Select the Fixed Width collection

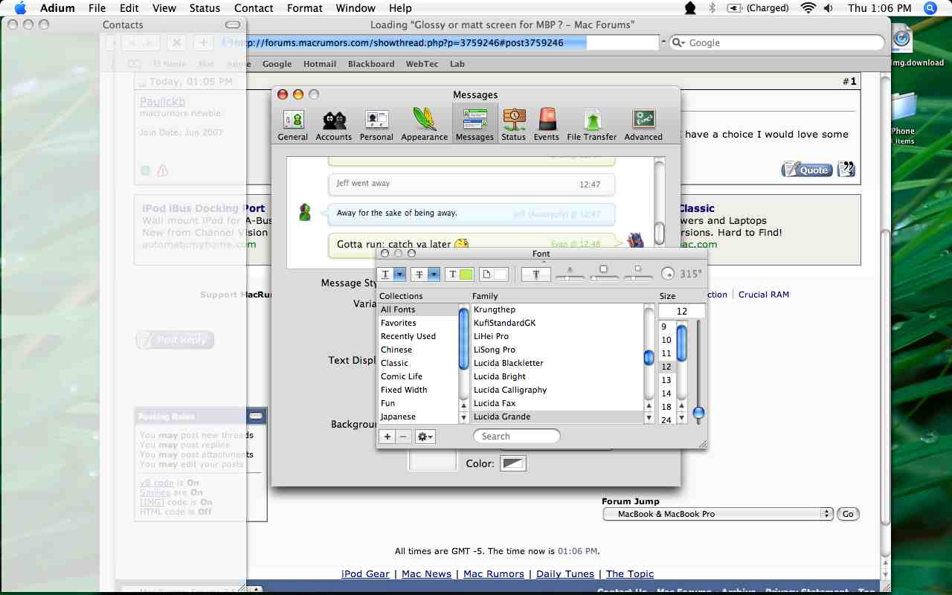point(418,390)
